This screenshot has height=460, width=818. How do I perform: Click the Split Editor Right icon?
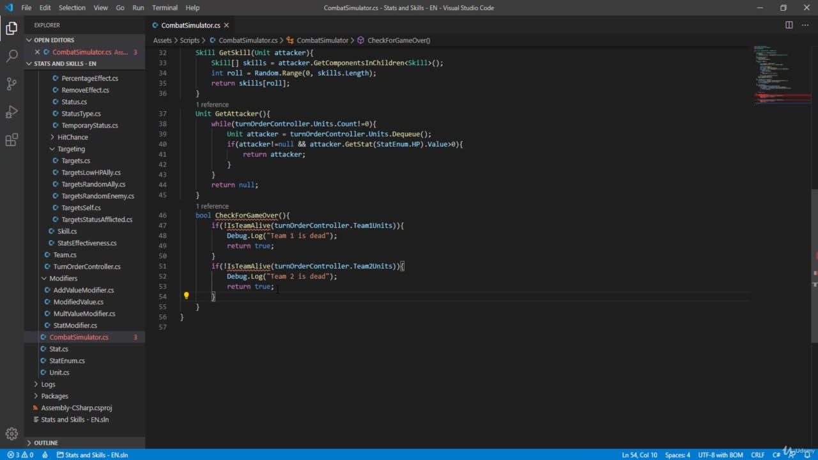(x=789, y=25)
